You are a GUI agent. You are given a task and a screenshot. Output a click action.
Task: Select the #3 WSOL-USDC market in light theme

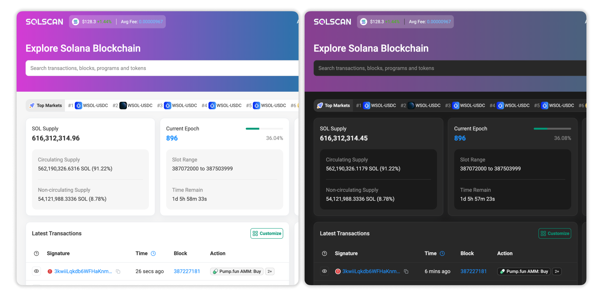click(x=180, y=106)
